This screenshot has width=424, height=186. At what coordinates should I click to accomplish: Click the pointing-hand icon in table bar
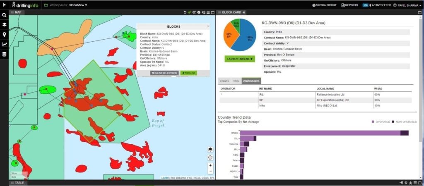click(402, 183)
